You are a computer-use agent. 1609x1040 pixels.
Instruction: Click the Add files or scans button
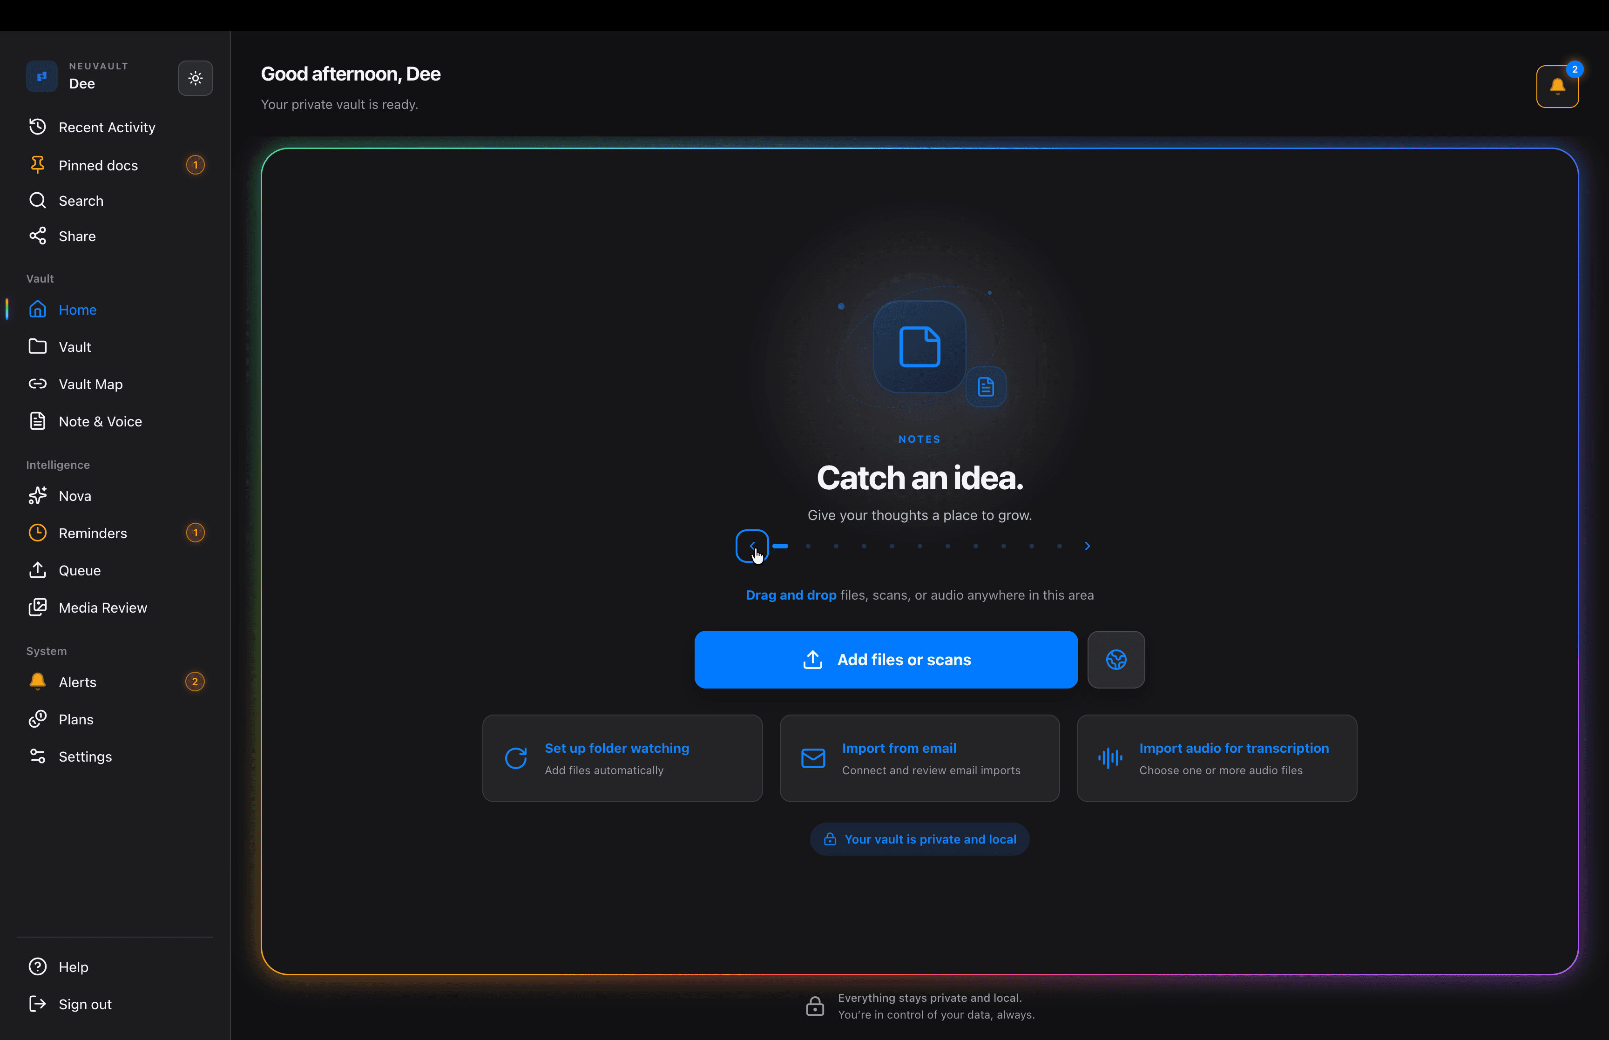[886, 660]
